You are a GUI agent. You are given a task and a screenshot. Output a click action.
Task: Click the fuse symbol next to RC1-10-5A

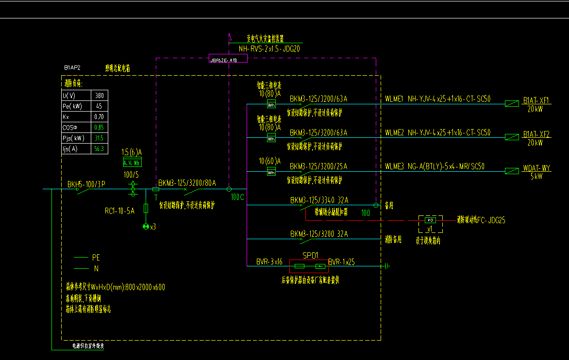click(x=146, y=208)
